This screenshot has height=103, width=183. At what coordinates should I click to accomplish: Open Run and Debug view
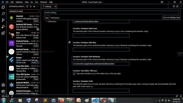(x=3, y=27)
